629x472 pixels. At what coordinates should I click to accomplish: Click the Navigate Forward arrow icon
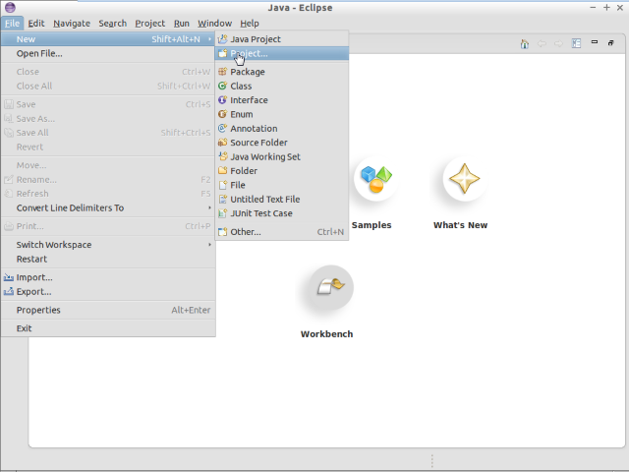(558, 43)
